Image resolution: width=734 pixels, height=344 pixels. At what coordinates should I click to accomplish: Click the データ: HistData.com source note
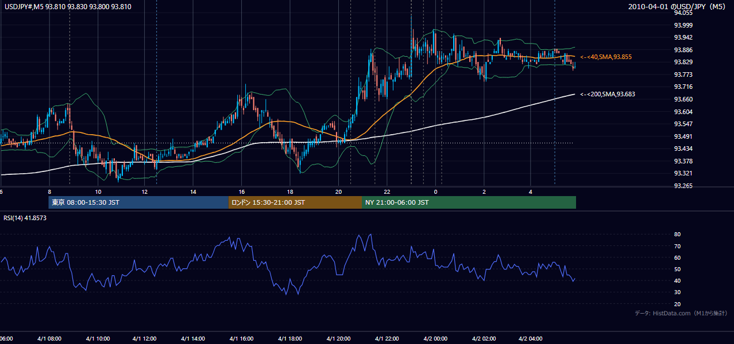(681, 313)
